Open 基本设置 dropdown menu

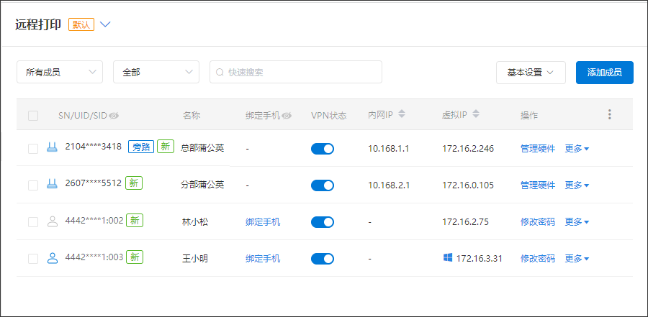(531, 73)
